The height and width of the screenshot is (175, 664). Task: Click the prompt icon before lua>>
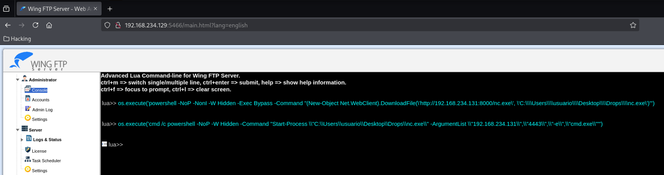coord(104,144)
